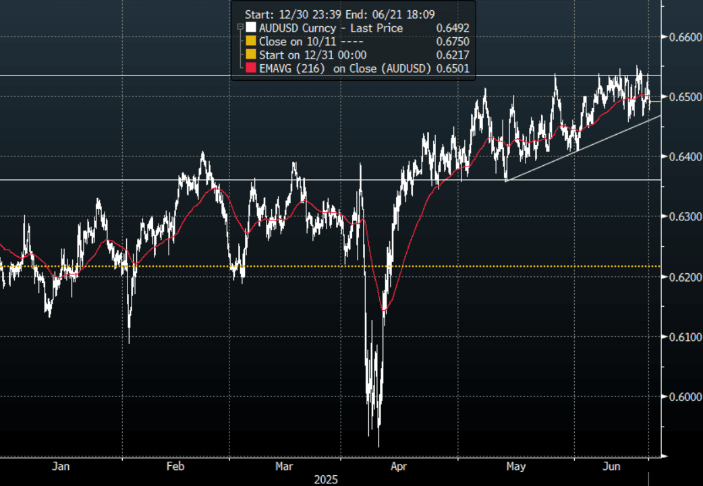703x486 pixels.
Task: Choose the red EMAVG (216) swatch
Action: [251, 68]
